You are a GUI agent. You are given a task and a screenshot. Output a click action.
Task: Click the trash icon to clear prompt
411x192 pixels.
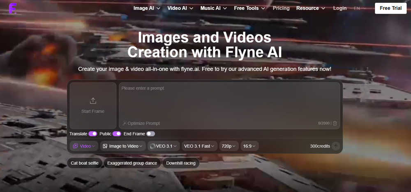point(335,123)
